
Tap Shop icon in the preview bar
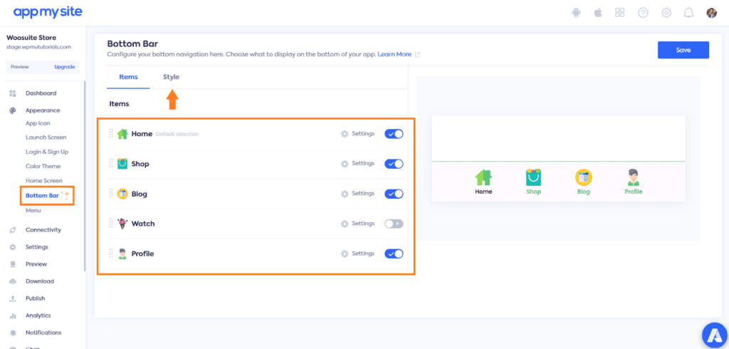[534, 177]
